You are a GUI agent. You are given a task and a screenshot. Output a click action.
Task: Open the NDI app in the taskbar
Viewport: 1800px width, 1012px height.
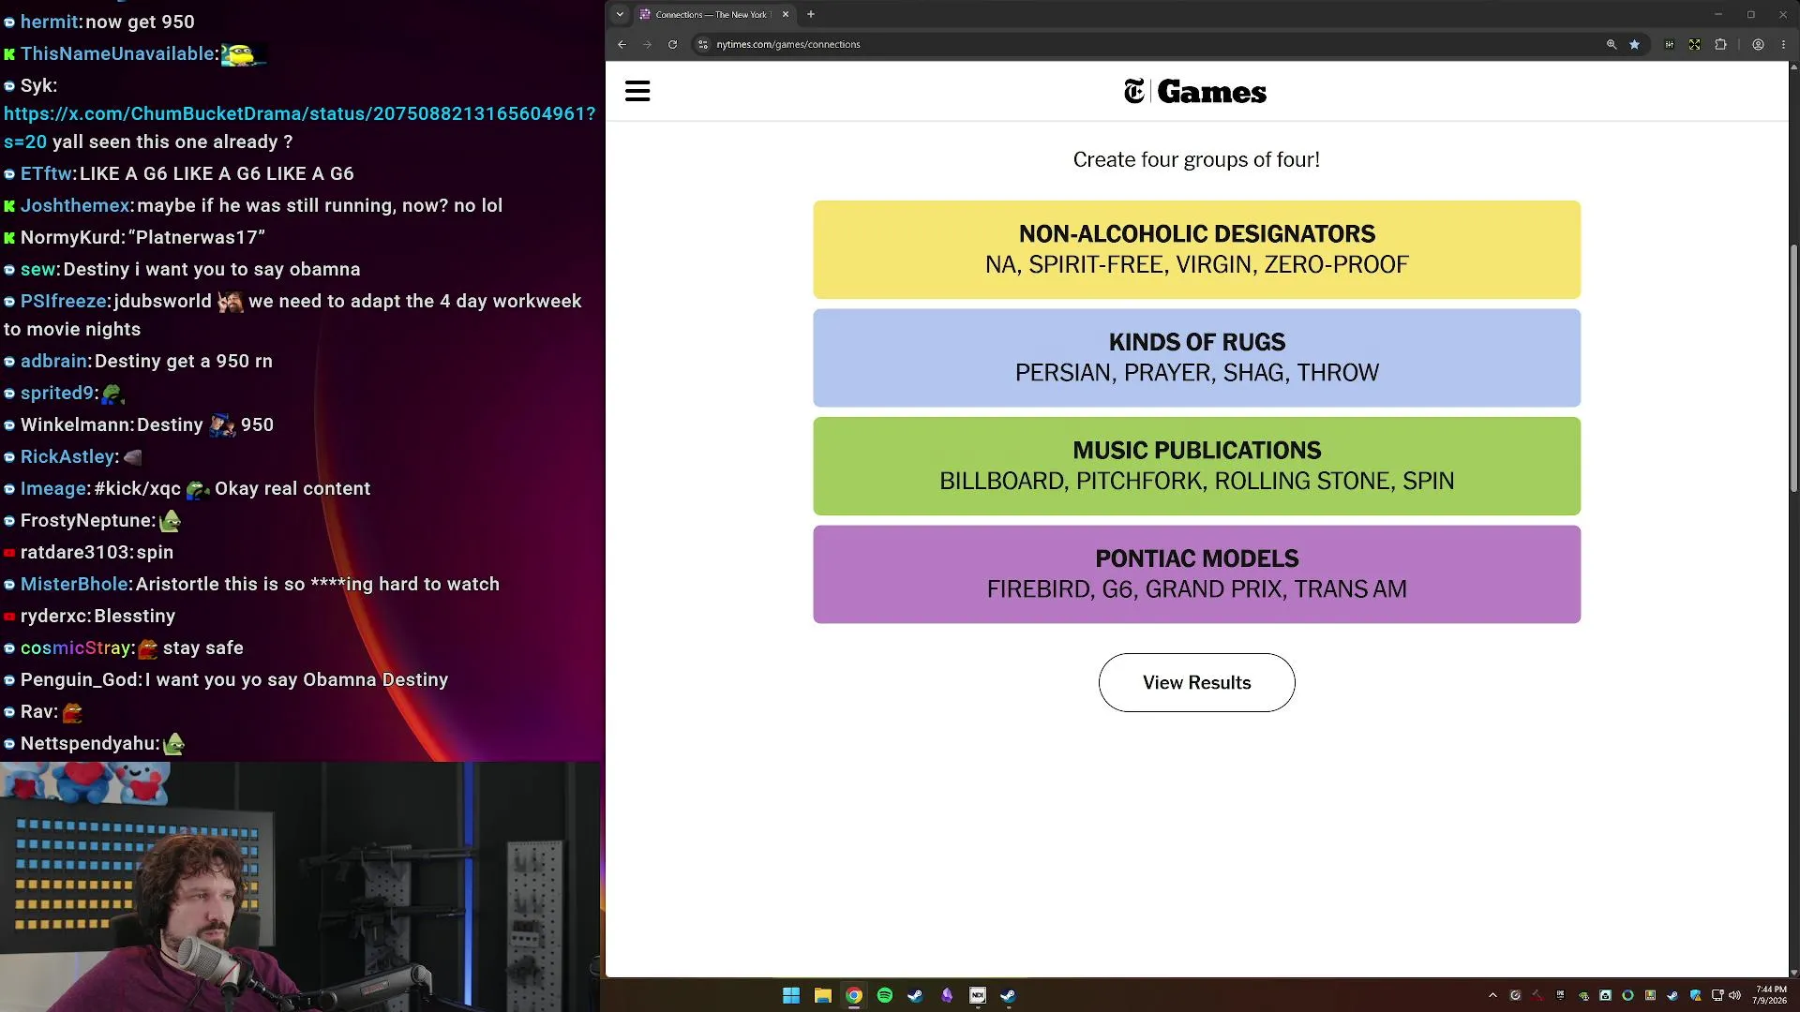[x=978, y=995]
